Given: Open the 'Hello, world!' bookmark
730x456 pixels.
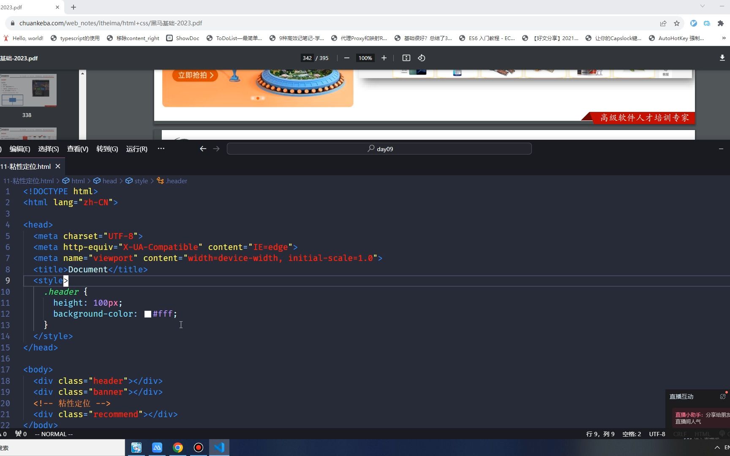Looking at the screenshot, I should click(23, 38).
